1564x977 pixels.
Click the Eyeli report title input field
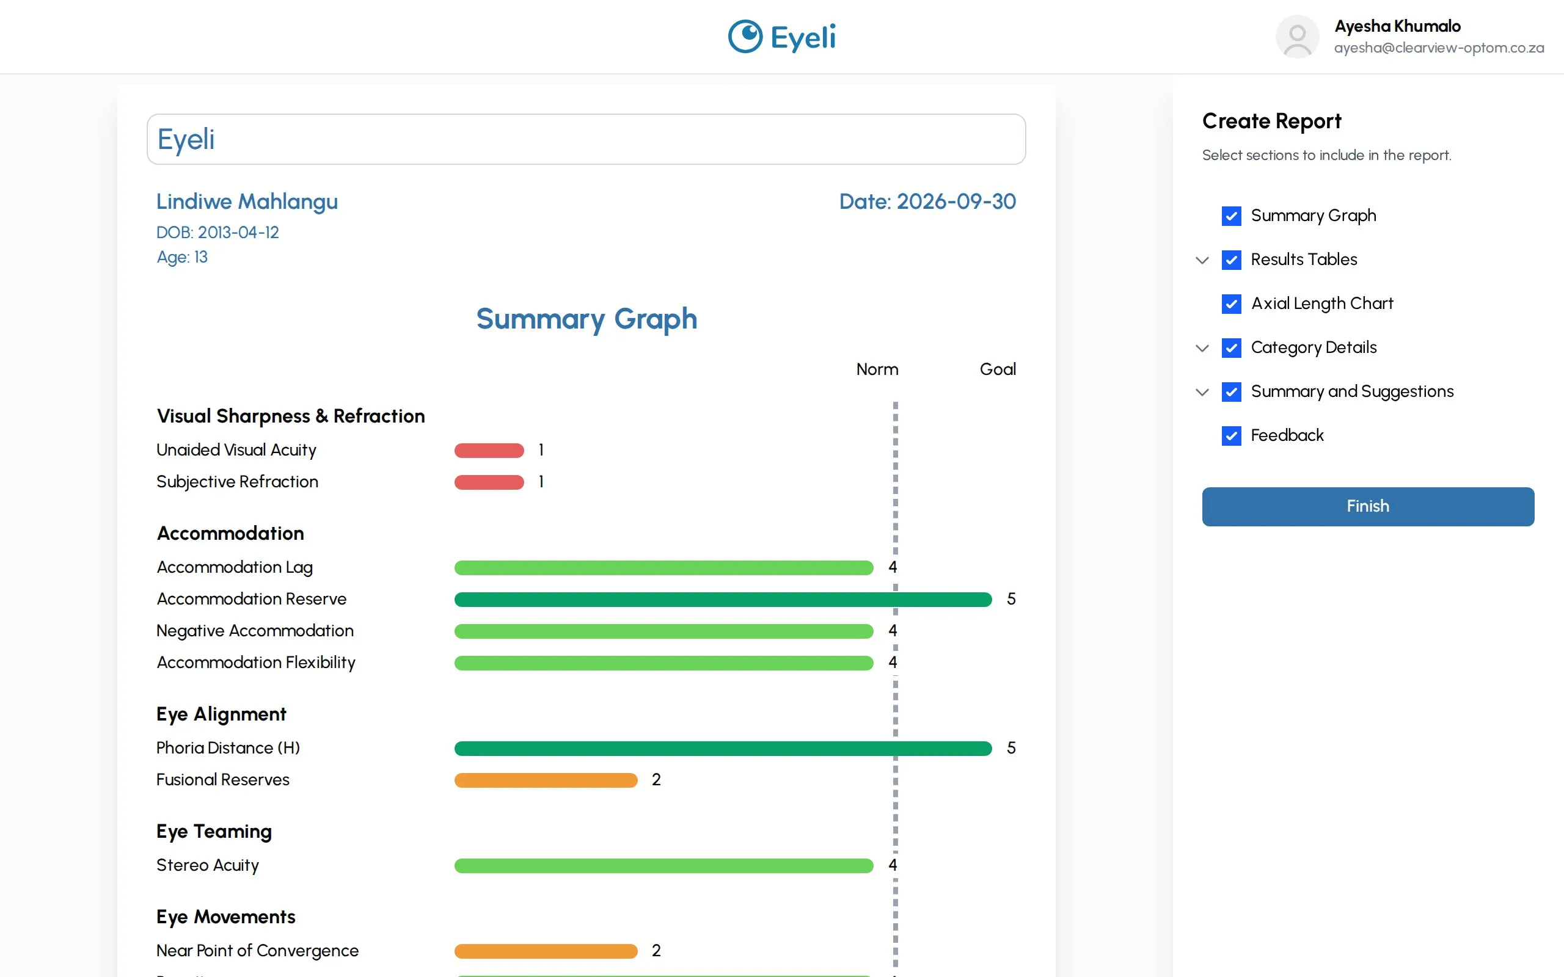pos(586,139)
